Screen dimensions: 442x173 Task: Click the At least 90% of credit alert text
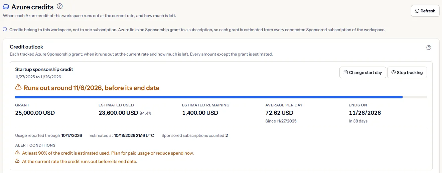[x=108, y=153]
